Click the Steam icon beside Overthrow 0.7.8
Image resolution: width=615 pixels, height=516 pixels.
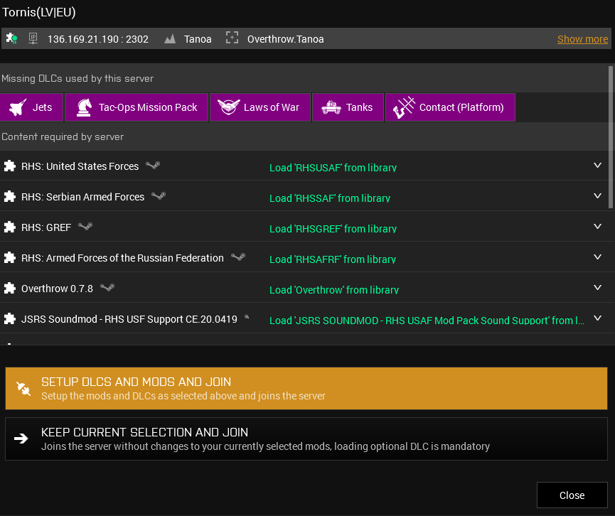click(x=107, y=288)
